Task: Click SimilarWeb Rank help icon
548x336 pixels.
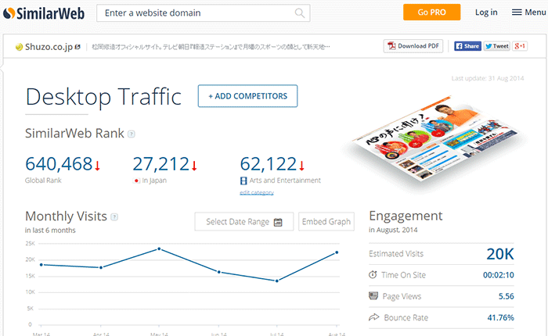Action: tap(131, 134)
